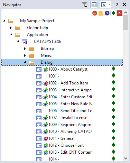Click green arrow next to 1007 - Invalid License

tap(113, 117)
